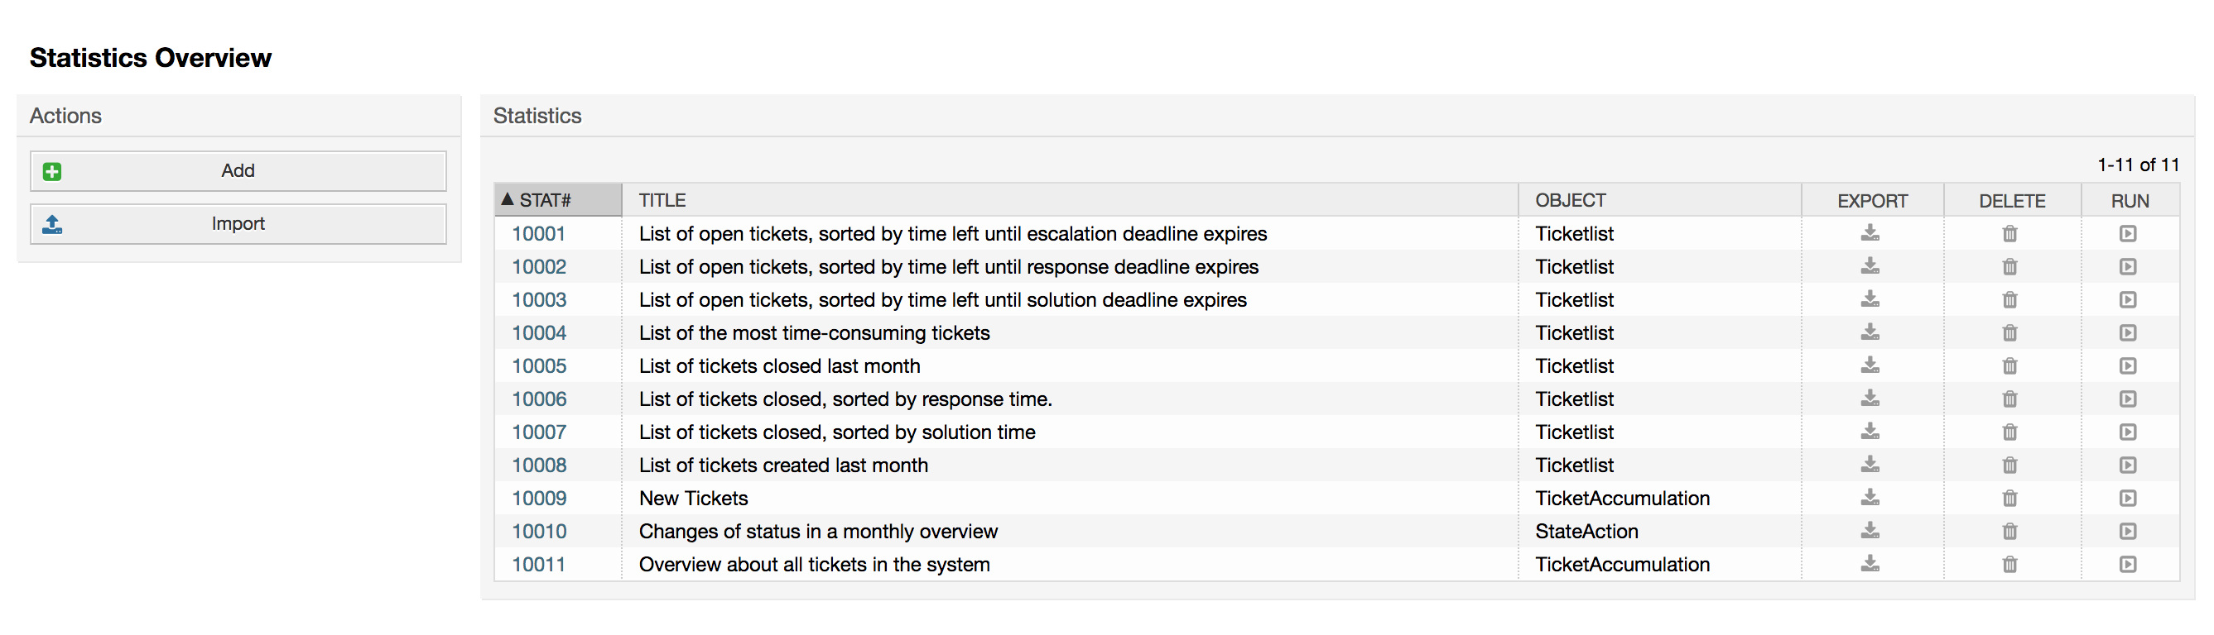This screenshot has height=635, width=2214.
Task: Open statistic 10001 details
Action: 538,233
